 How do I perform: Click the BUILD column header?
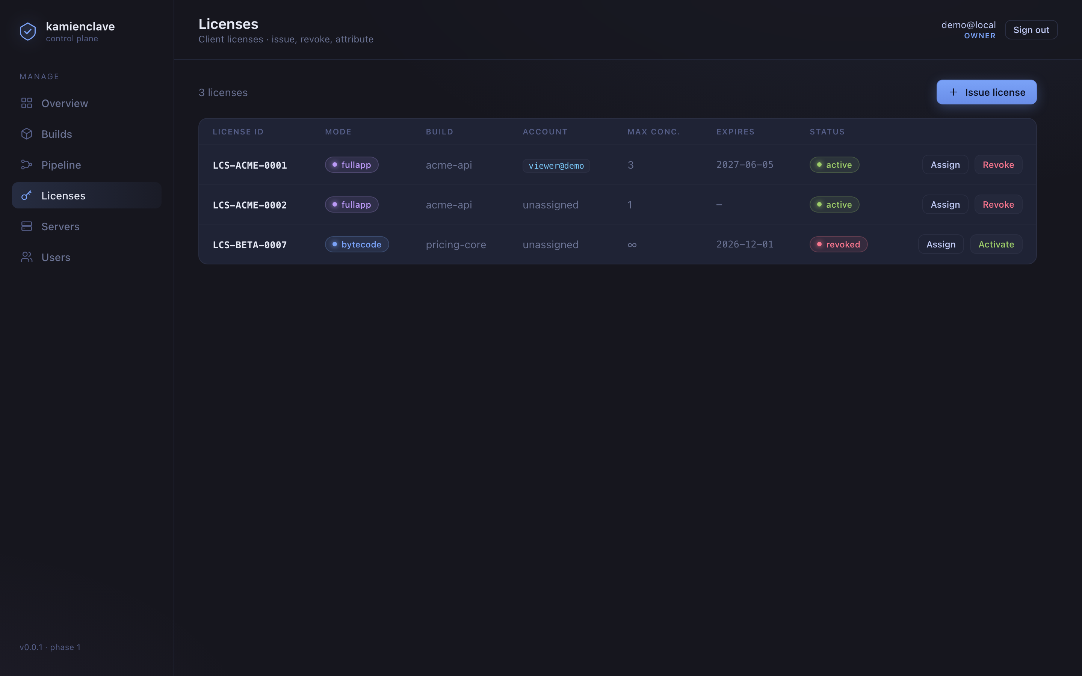(439, 131)
